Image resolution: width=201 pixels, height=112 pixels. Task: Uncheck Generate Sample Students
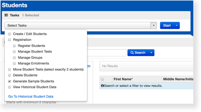10,81
